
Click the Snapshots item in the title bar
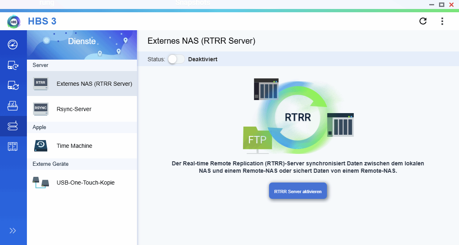193,3
